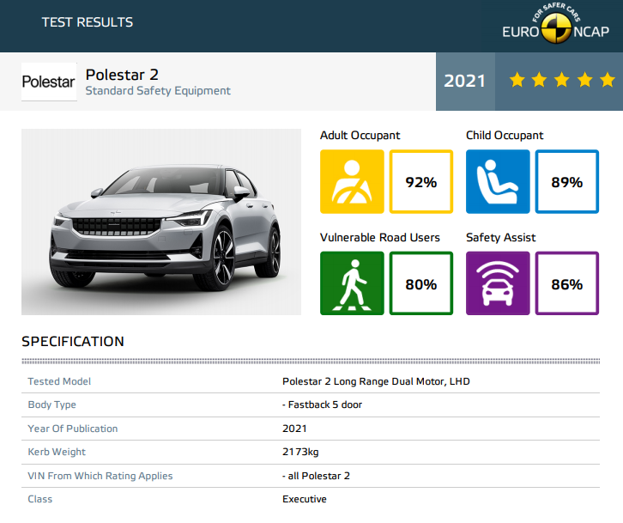The width and height of the screenshot is (623, 523).
Task: Click the 89% Child Occupant score box
Action: coord(567,182)
